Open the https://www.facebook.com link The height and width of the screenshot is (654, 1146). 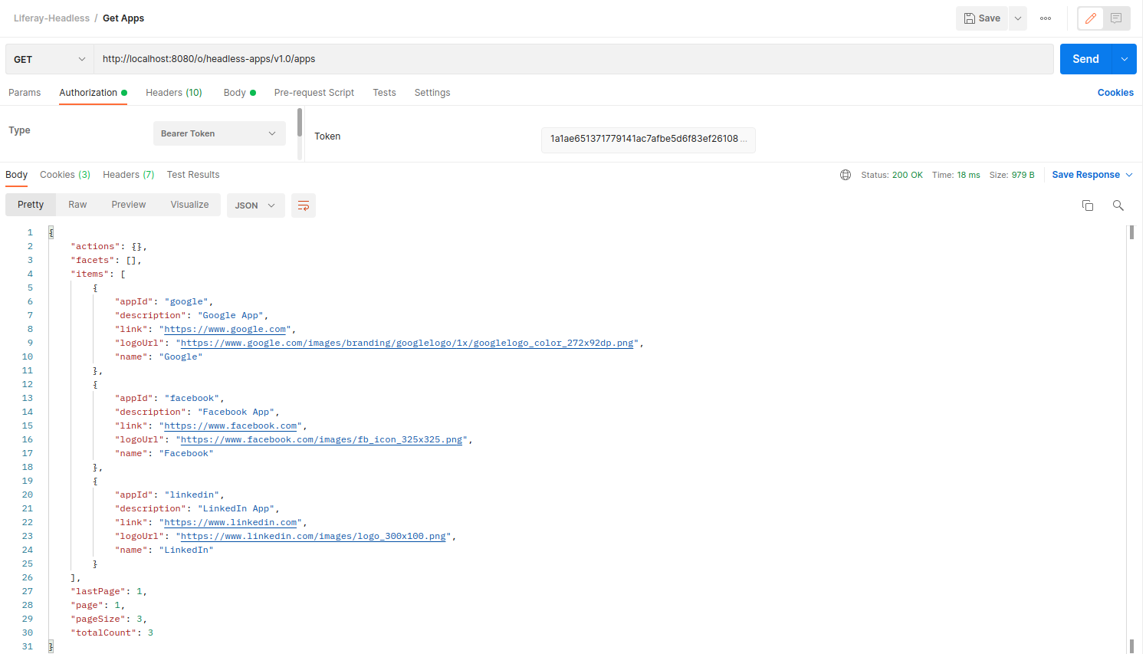231,426
